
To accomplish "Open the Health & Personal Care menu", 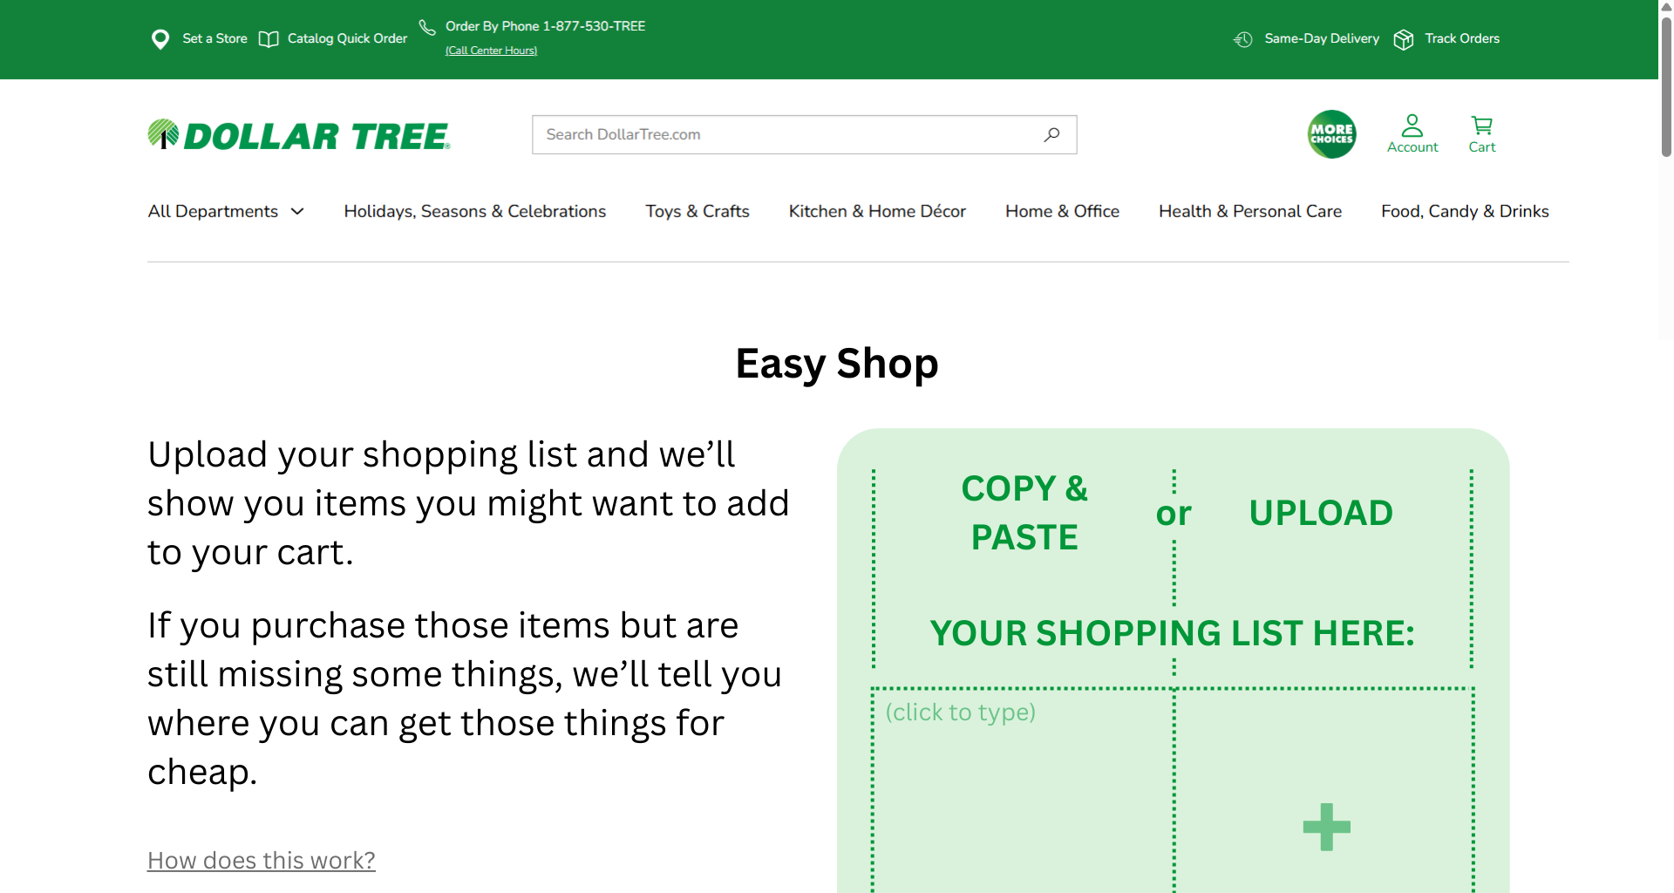I will pos(1250,211).
